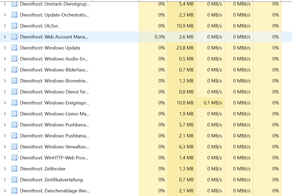Select the Diensthost: Zeitbroker process name
The width and height of the screenshot is (292, 196).
click(x=43, y=169)
